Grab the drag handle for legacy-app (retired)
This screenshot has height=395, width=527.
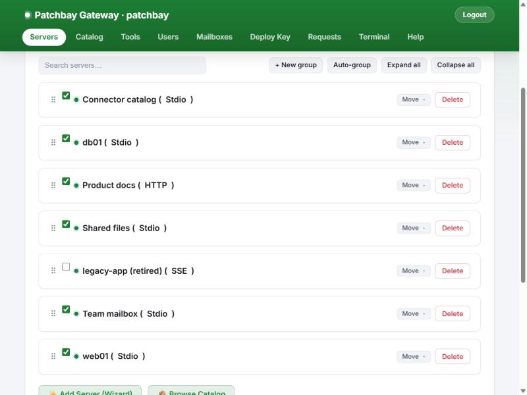53,271
